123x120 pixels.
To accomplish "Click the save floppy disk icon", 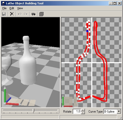I will 4,14.
